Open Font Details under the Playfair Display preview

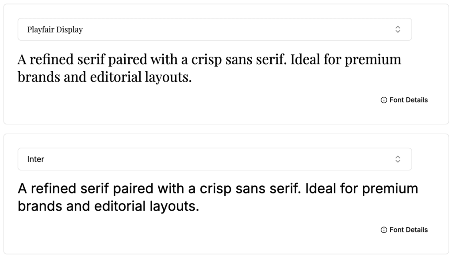(408, 100)
